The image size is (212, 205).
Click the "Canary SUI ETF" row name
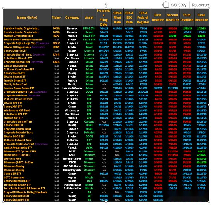12,173
